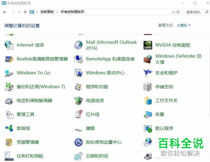Click the 家庭组 homegroup icon
This screenshot has width=210, height=162.
click(x=9, y=128)
